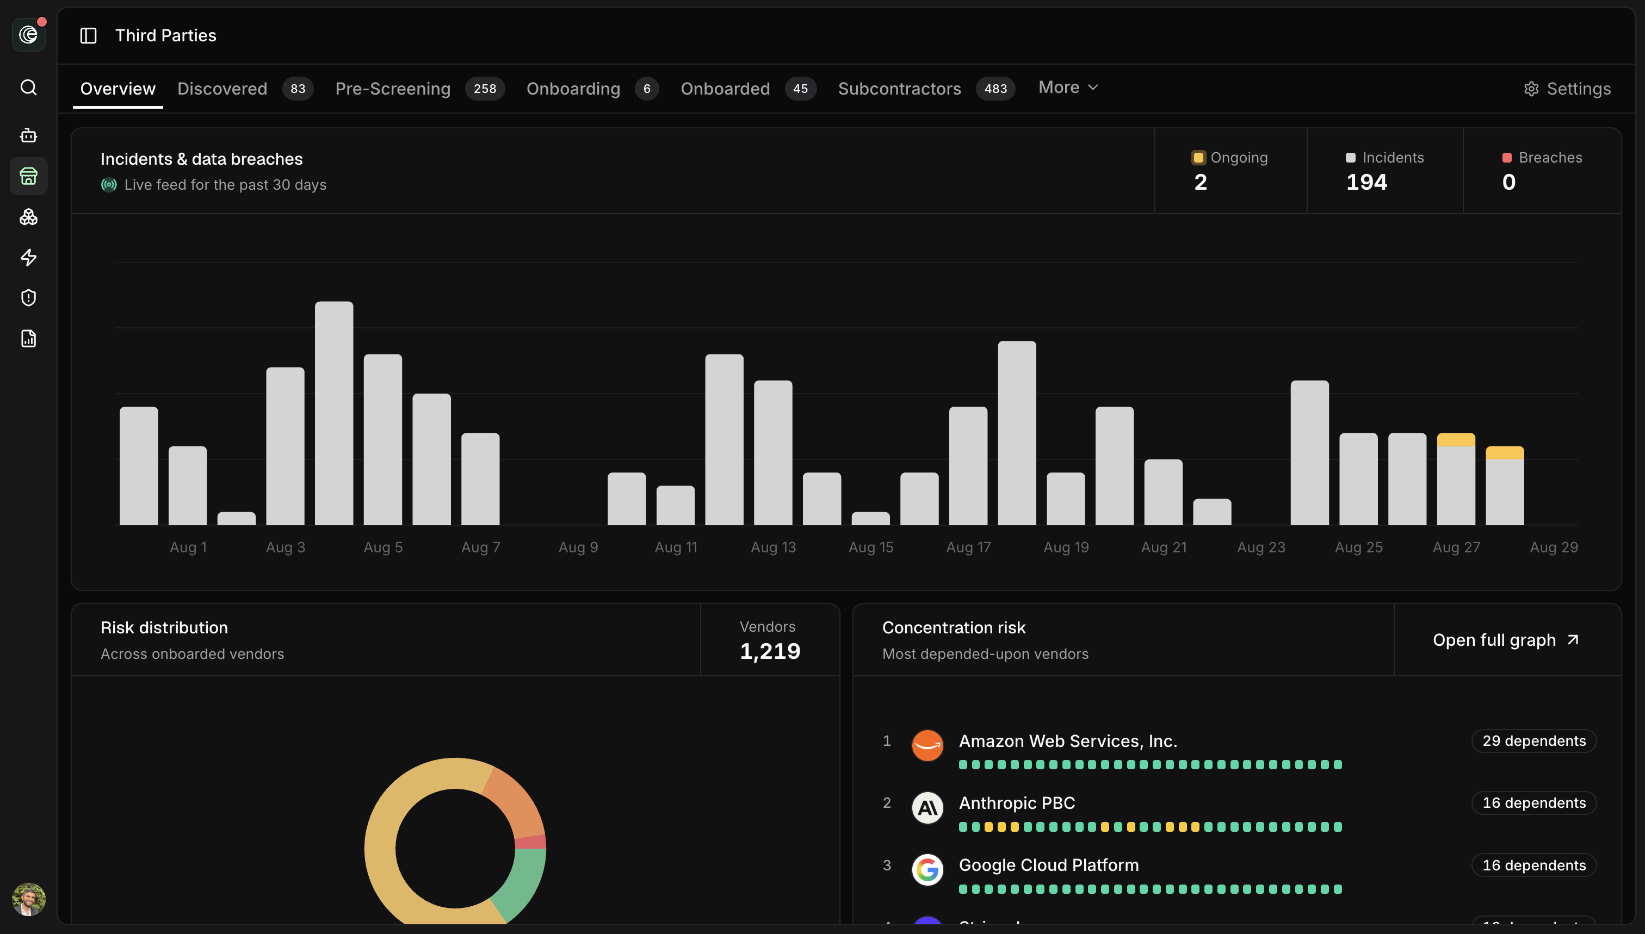This screenshot has width=1645, height=934.
Task: Click the "Most depended-upon vendors" subtitle
Action: tap(985, 655)
